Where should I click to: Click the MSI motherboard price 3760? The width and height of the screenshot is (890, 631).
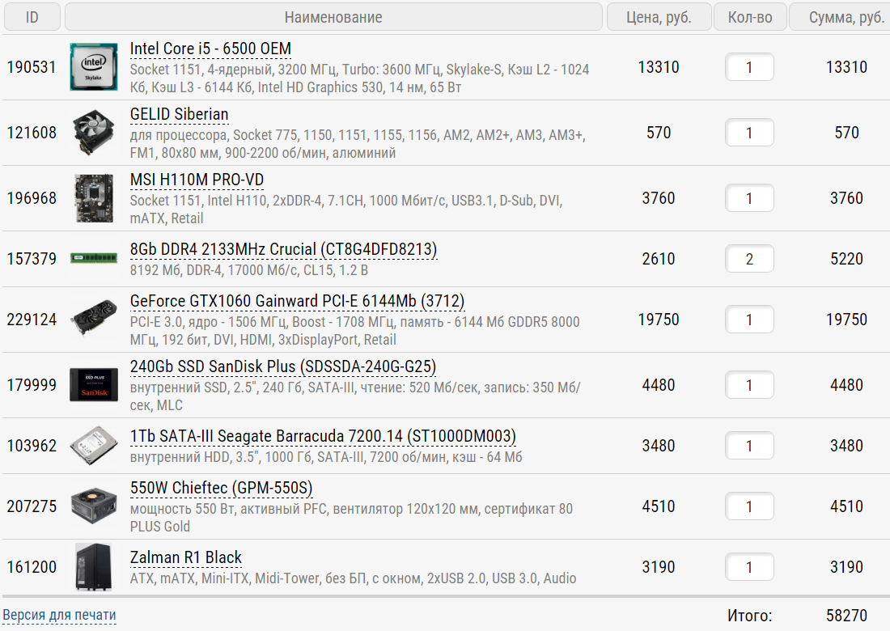tap(659, 198)
